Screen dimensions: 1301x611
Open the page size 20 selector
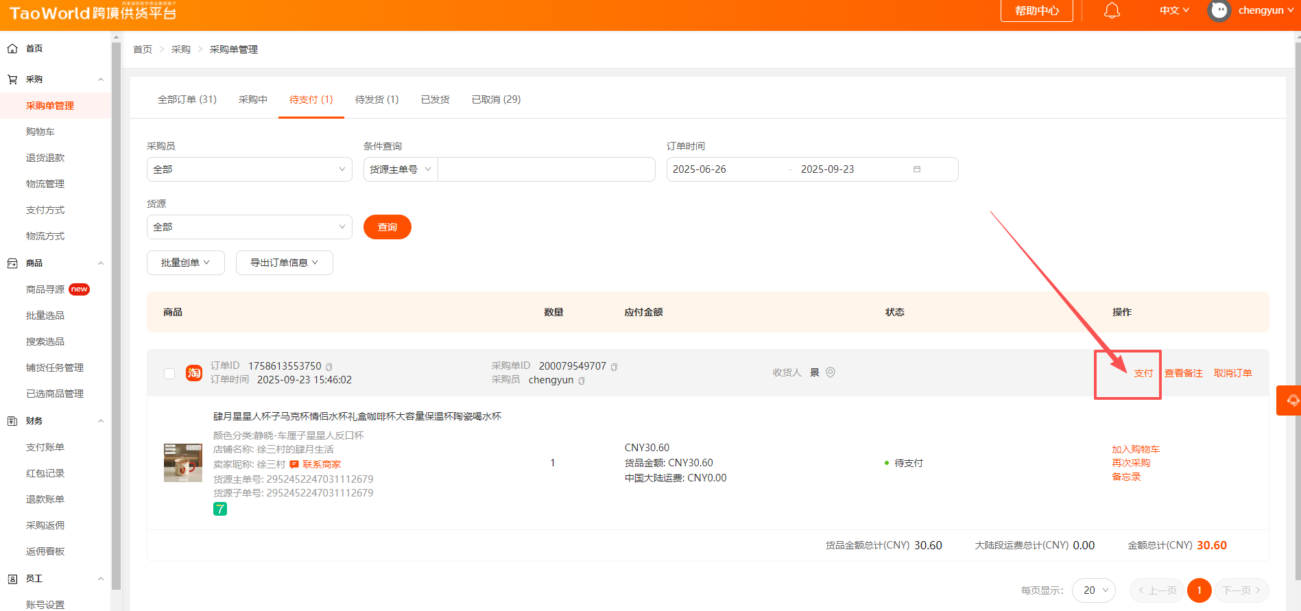[1093, 590]
